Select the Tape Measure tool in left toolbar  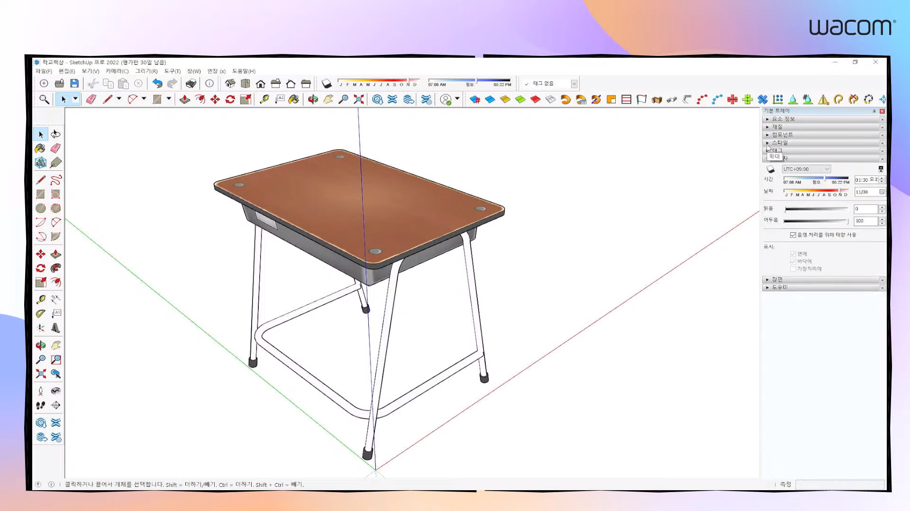41,300
